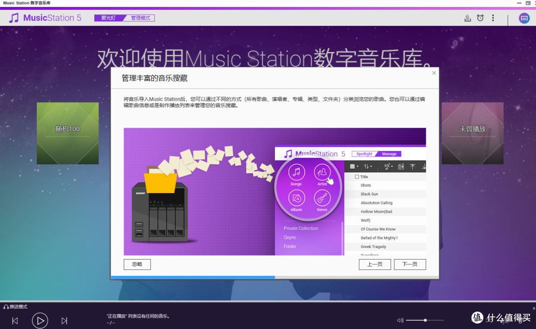Adjust the volume slider handle
This screenshot has height=329, width=536.
[425, 320]
